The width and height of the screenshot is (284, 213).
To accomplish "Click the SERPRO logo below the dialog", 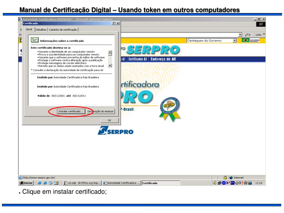I will point(115,131).
